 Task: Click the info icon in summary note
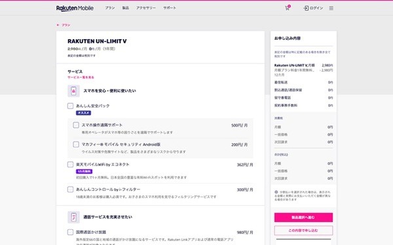pos(276,192)
